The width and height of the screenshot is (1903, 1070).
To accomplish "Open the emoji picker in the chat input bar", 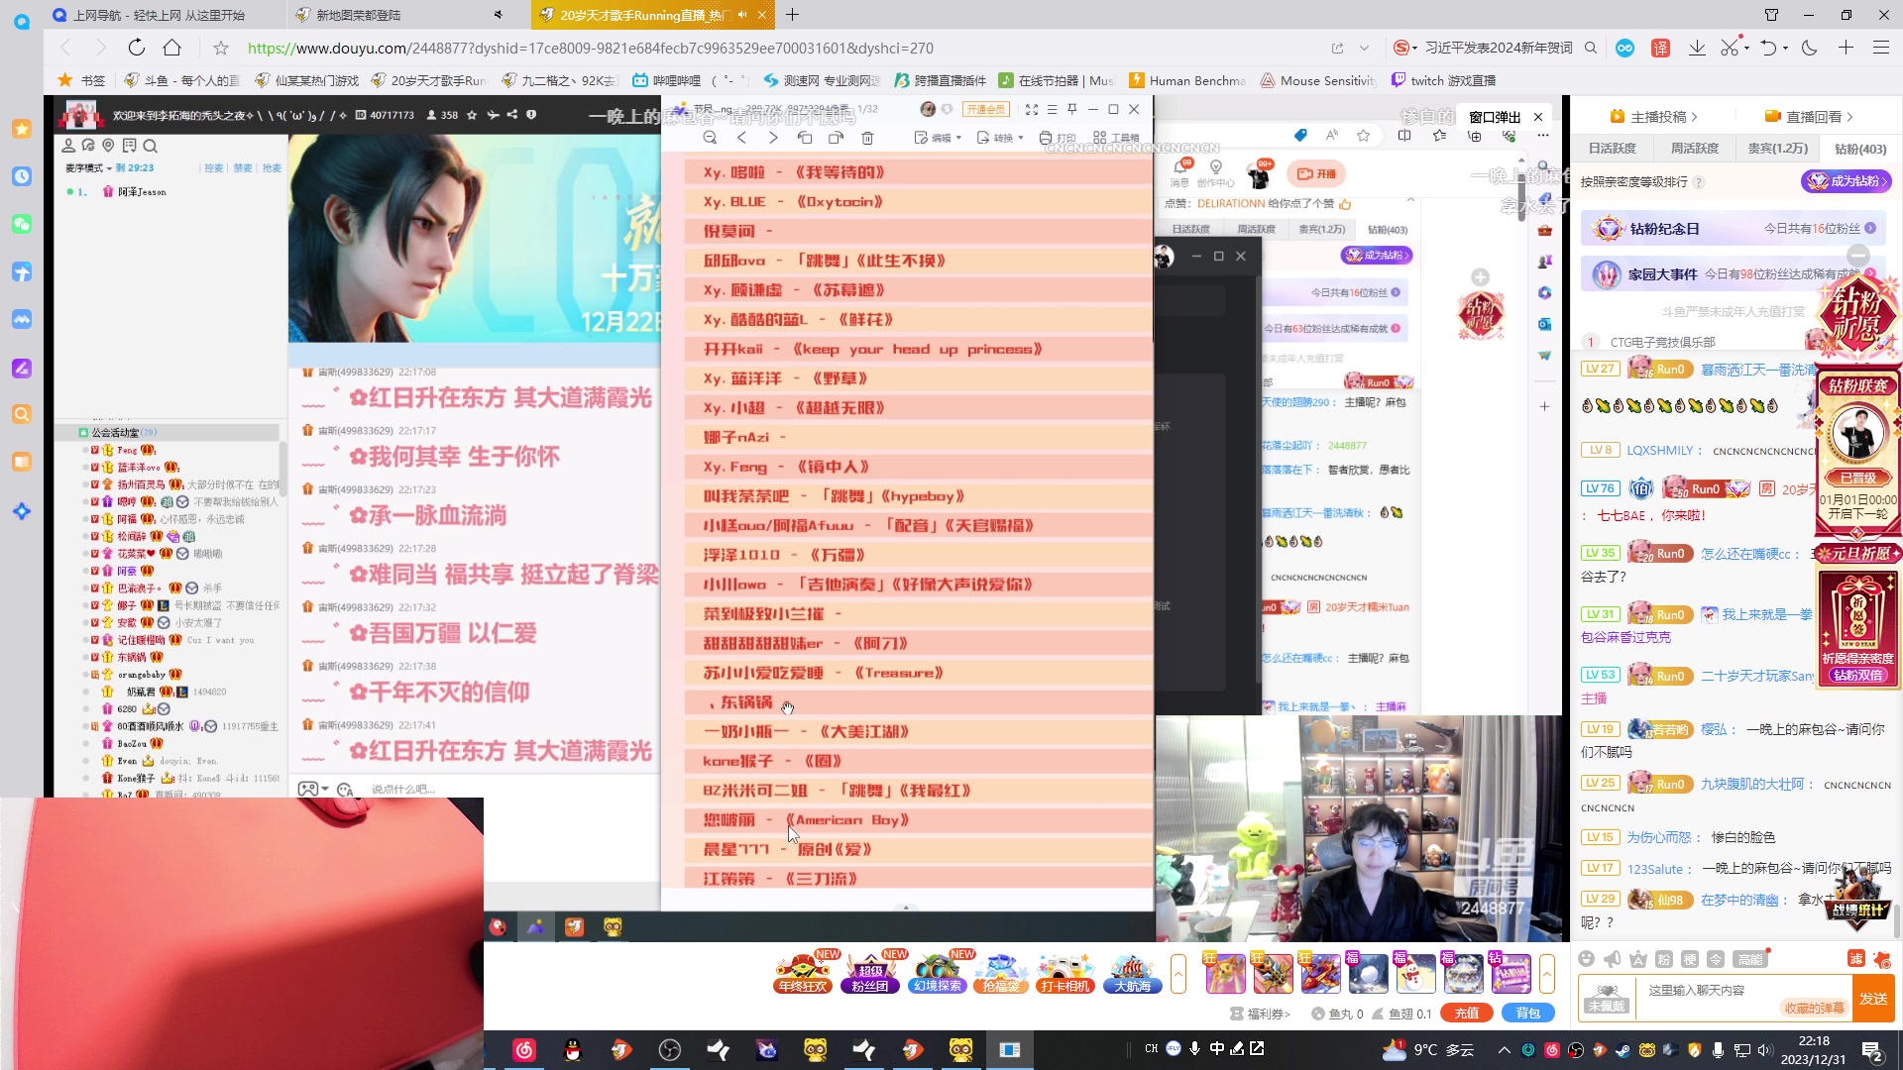I will click(1586, 959).
